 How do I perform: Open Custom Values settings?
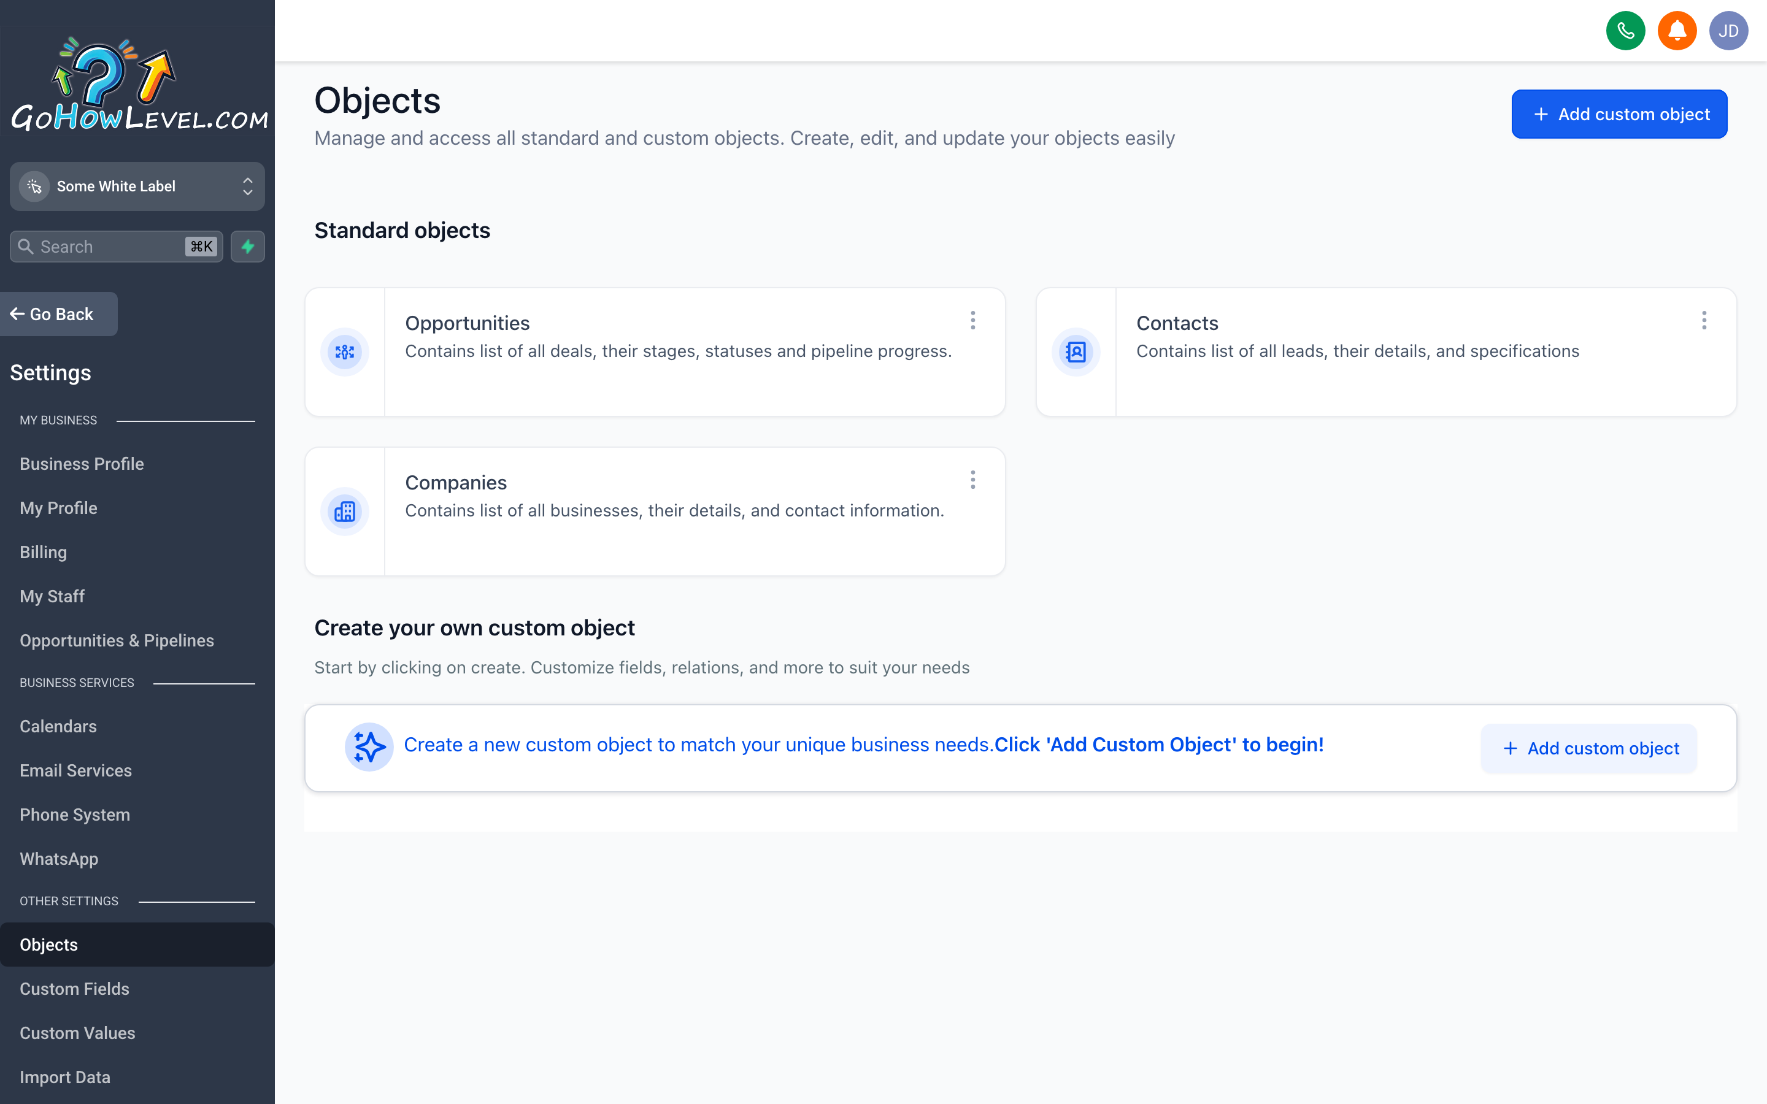pos(77,1033)
